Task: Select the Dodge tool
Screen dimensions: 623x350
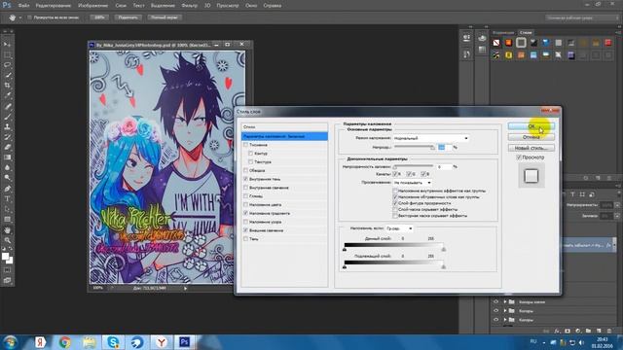Action: (x=7, y=178)
